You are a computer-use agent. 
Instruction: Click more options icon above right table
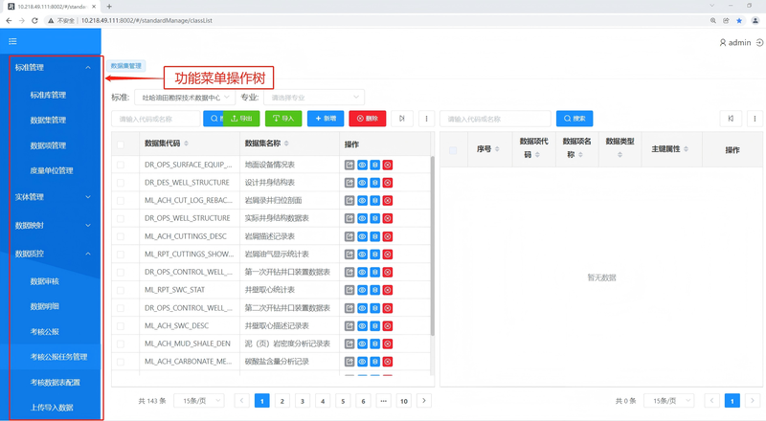point(750,119)
